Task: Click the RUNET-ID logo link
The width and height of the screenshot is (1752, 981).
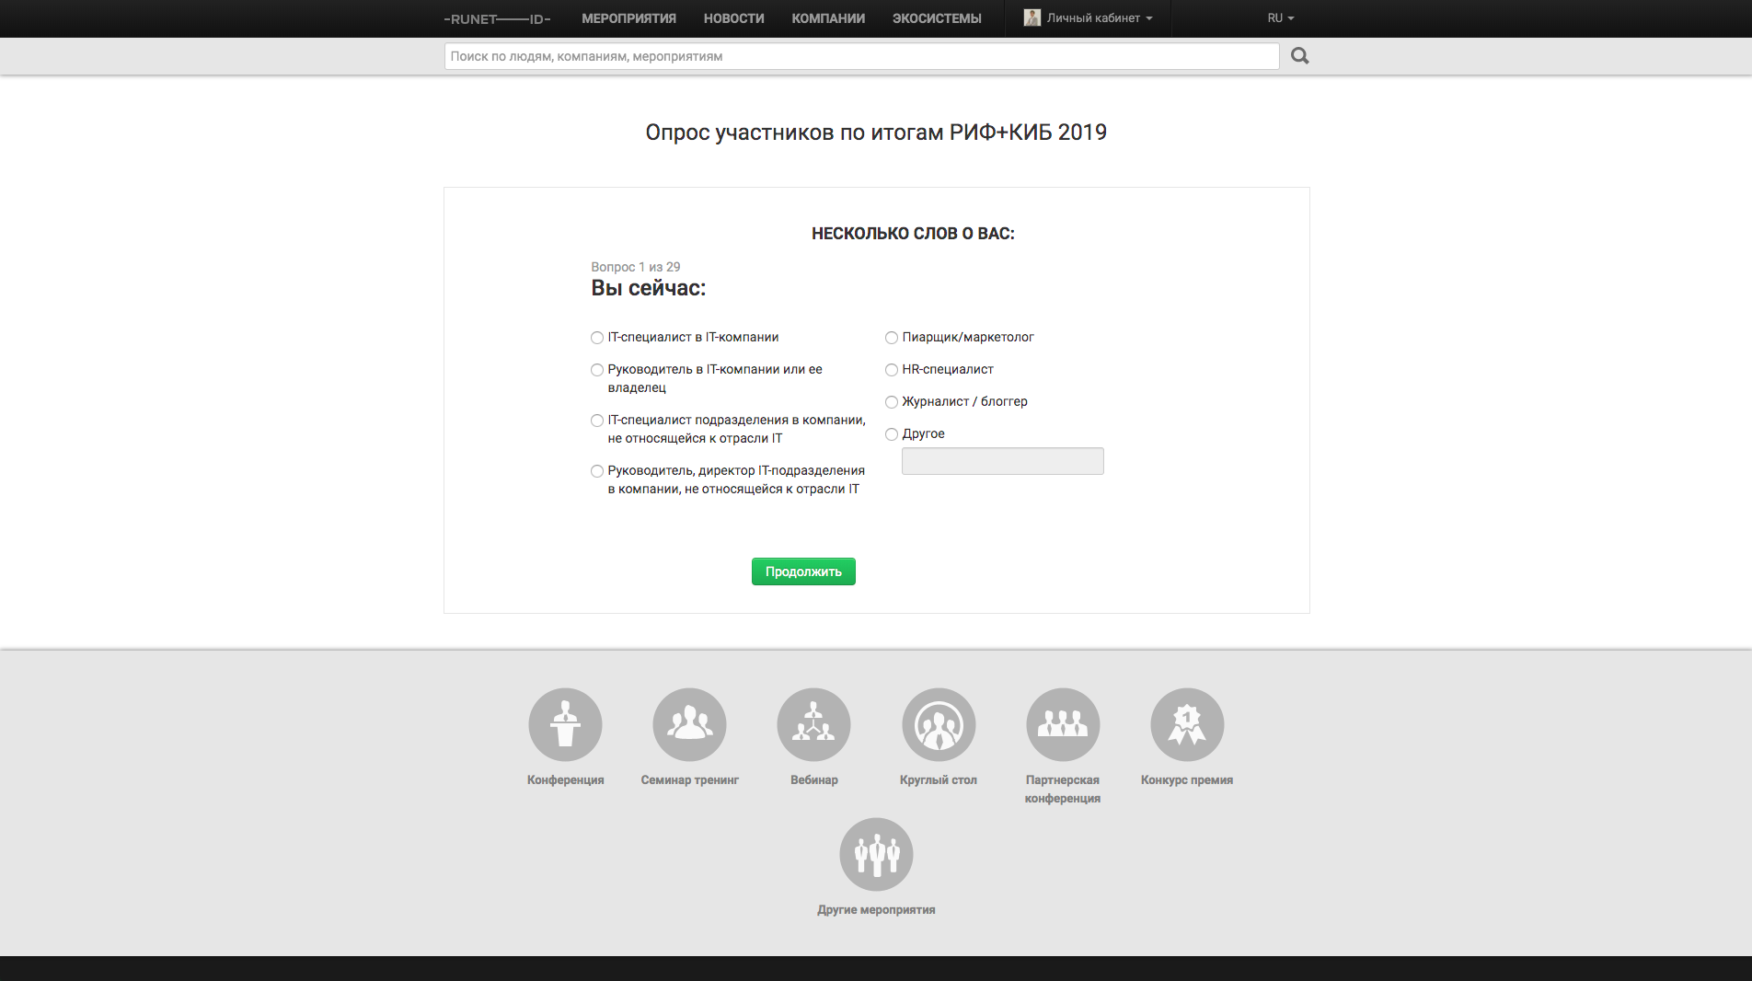Action: pos(497,19)
